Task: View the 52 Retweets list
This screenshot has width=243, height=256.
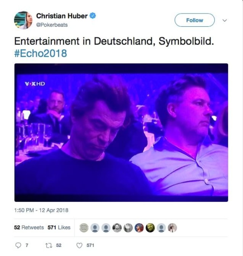Action: [29, 228]
